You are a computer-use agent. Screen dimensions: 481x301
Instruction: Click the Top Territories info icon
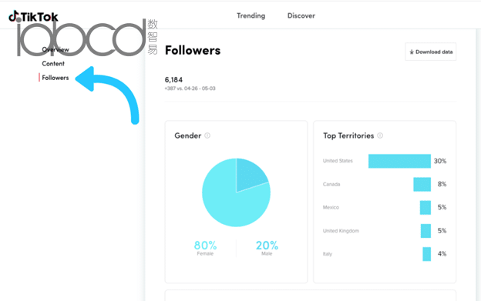(x=380, y=135)
